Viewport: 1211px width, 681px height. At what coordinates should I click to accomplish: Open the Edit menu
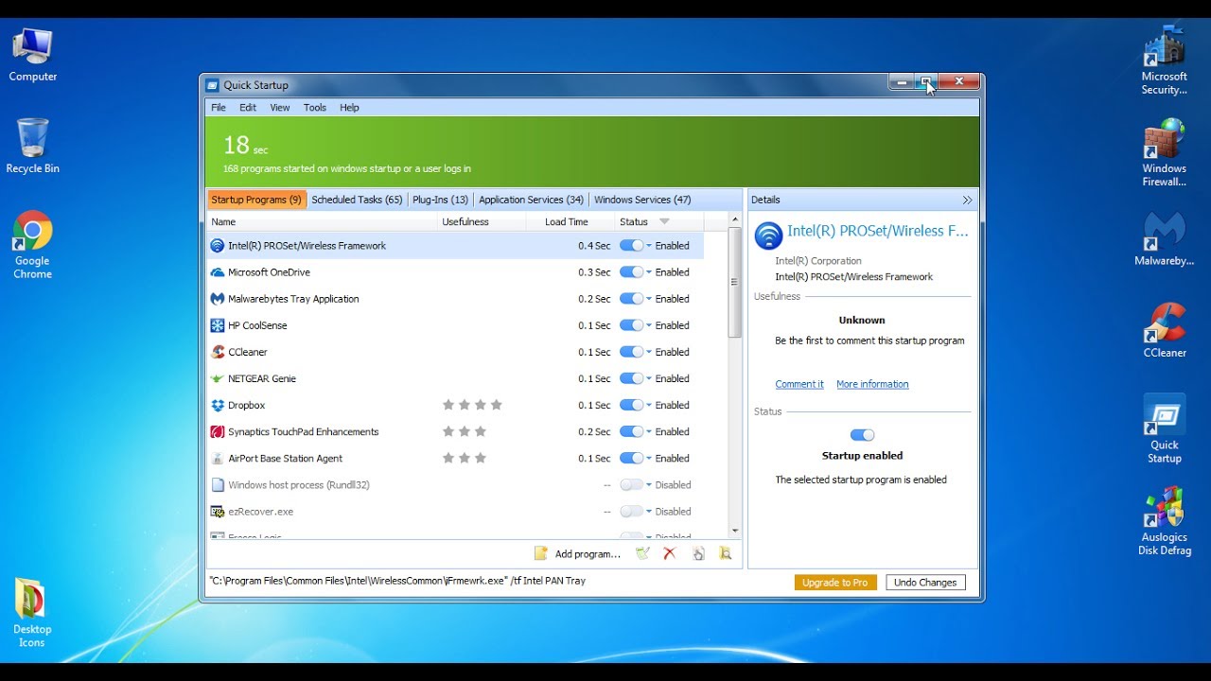(x=248, y=108)
